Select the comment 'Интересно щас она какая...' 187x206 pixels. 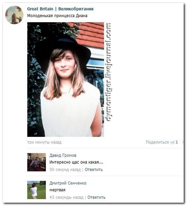76,162
